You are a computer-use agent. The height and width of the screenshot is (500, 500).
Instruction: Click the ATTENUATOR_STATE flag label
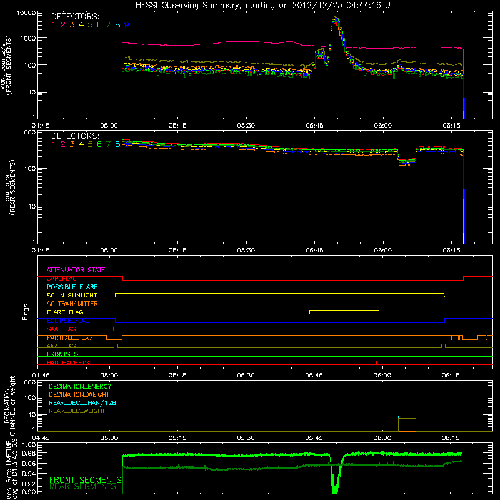click(76, 270)
